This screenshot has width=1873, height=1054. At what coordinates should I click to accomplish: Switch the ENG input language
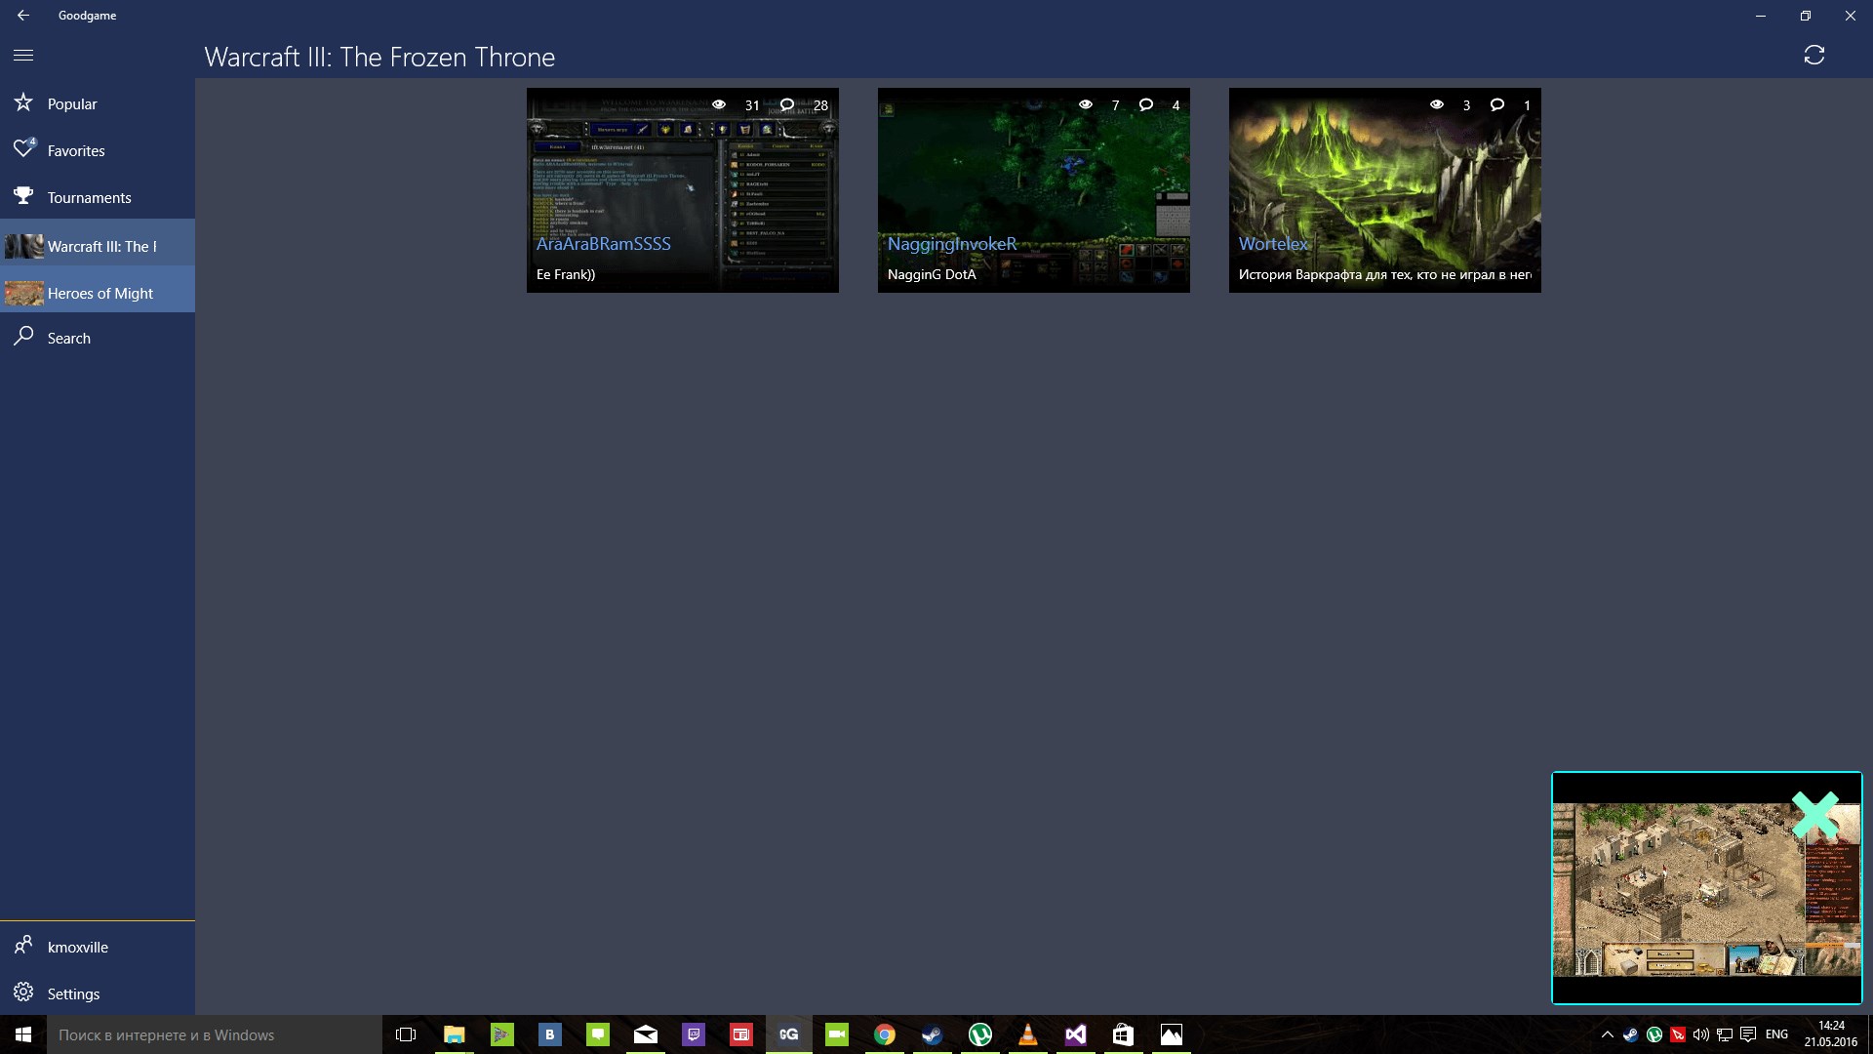click(x=1777, y=1034)
